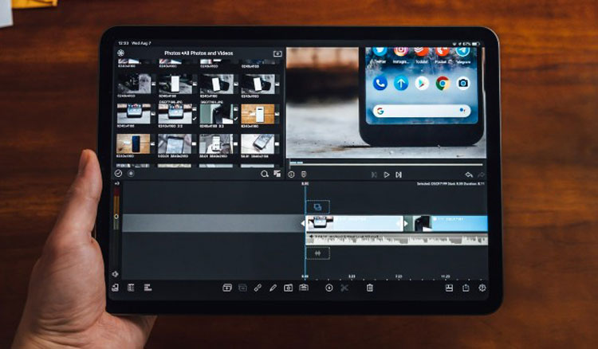Open the settings gear in bottom toolbar
598x349 pixels.
(x=482, y=288)
